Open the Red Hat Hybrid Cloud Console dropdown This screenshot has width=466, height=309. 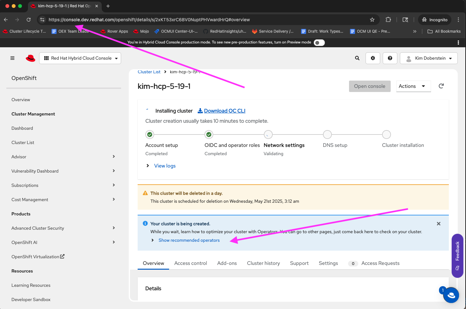(x=80, y=58)
